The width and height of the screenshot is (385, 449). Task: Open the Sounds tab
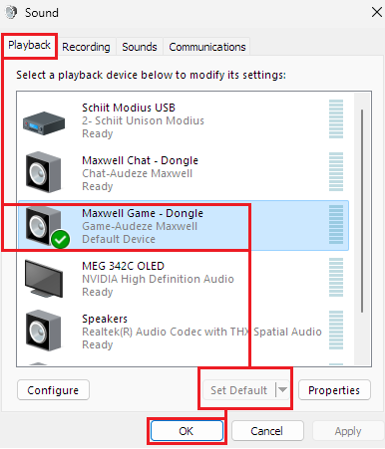pos(140,47)
